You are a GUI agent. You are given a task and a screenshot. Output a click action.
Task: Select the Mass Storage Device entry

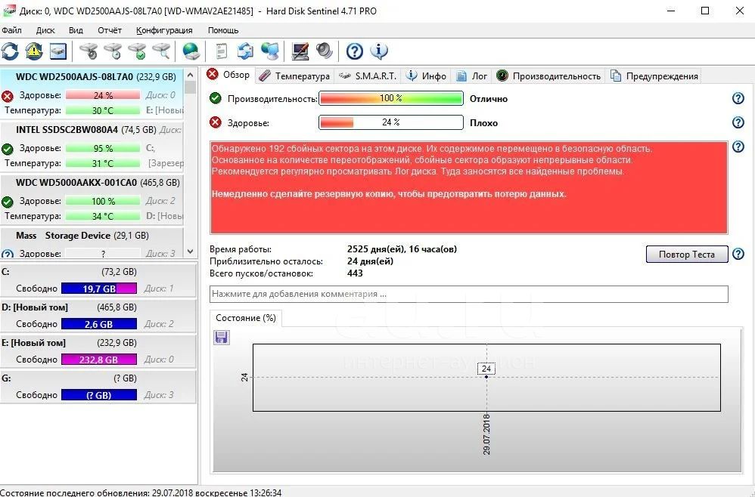click(92, 243)
